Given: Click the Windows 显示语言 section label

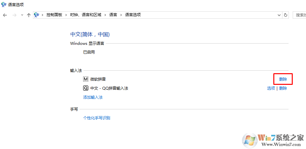Looking at the screenshot, I should click(x=87, y=43).
